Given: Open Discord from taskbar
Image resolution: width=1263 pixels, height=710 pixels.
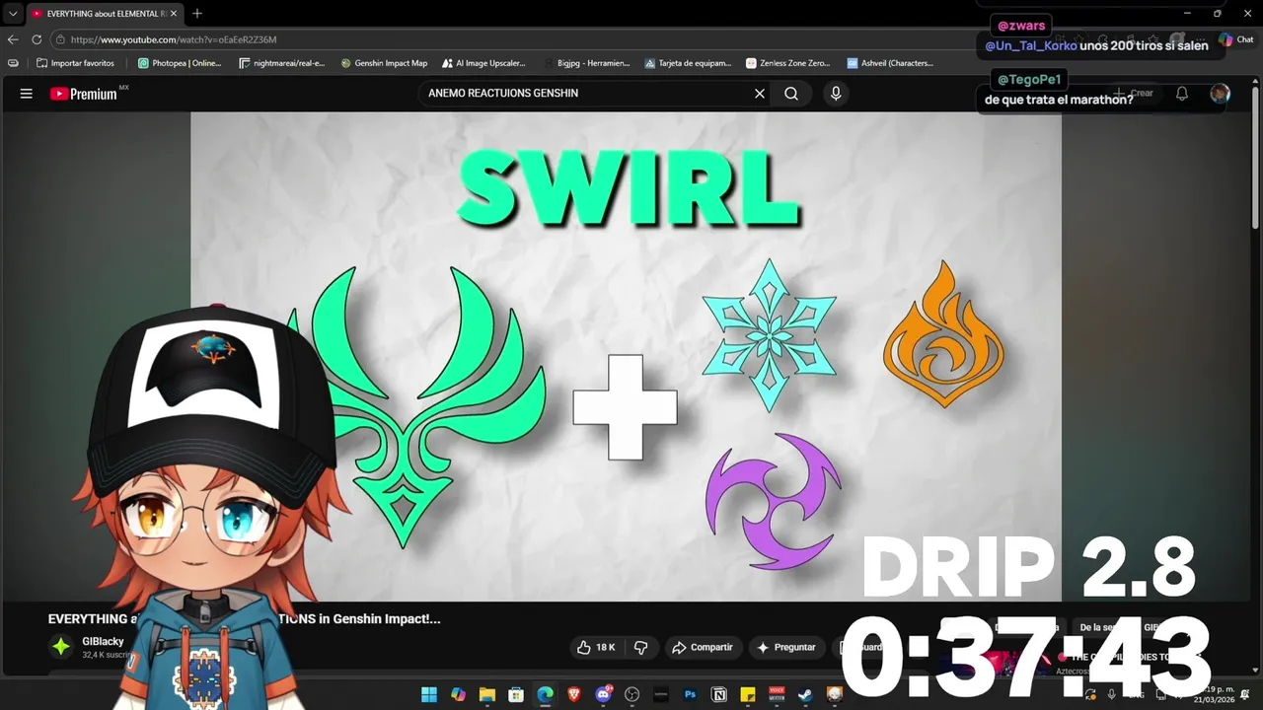Looking at the screenshot, I should click(603, 694).
